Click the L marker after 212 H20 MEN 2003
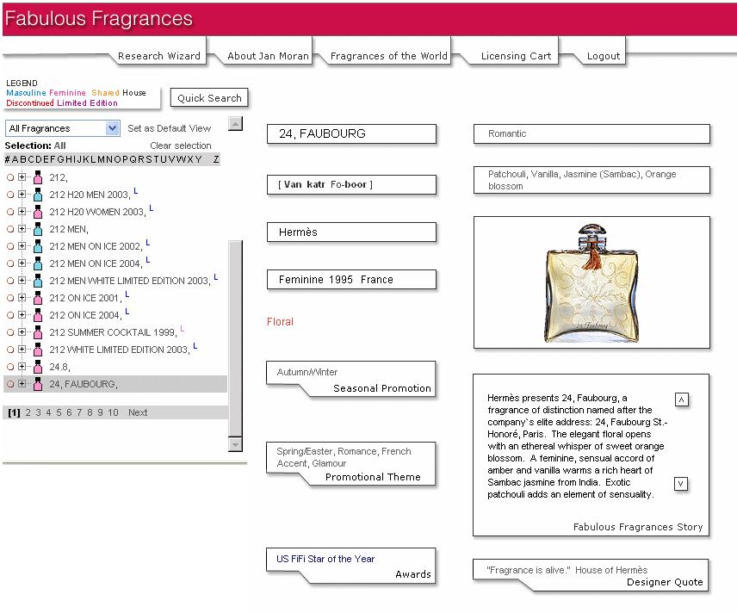This screenshot has height=613, width=737. click(x=136, y=191)
